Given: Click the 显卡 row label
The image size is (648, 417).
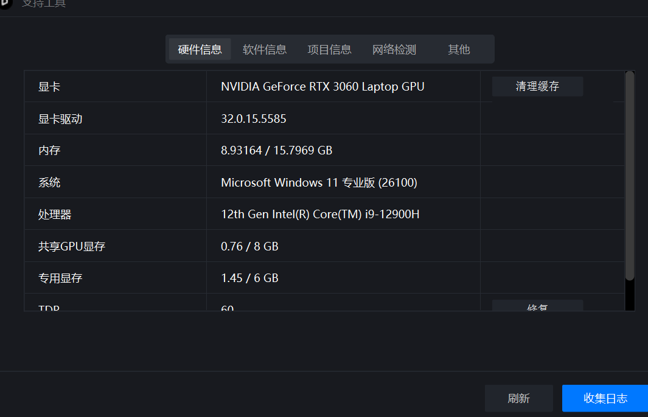Looking at the screenshot, I should (x=49, y=86).
